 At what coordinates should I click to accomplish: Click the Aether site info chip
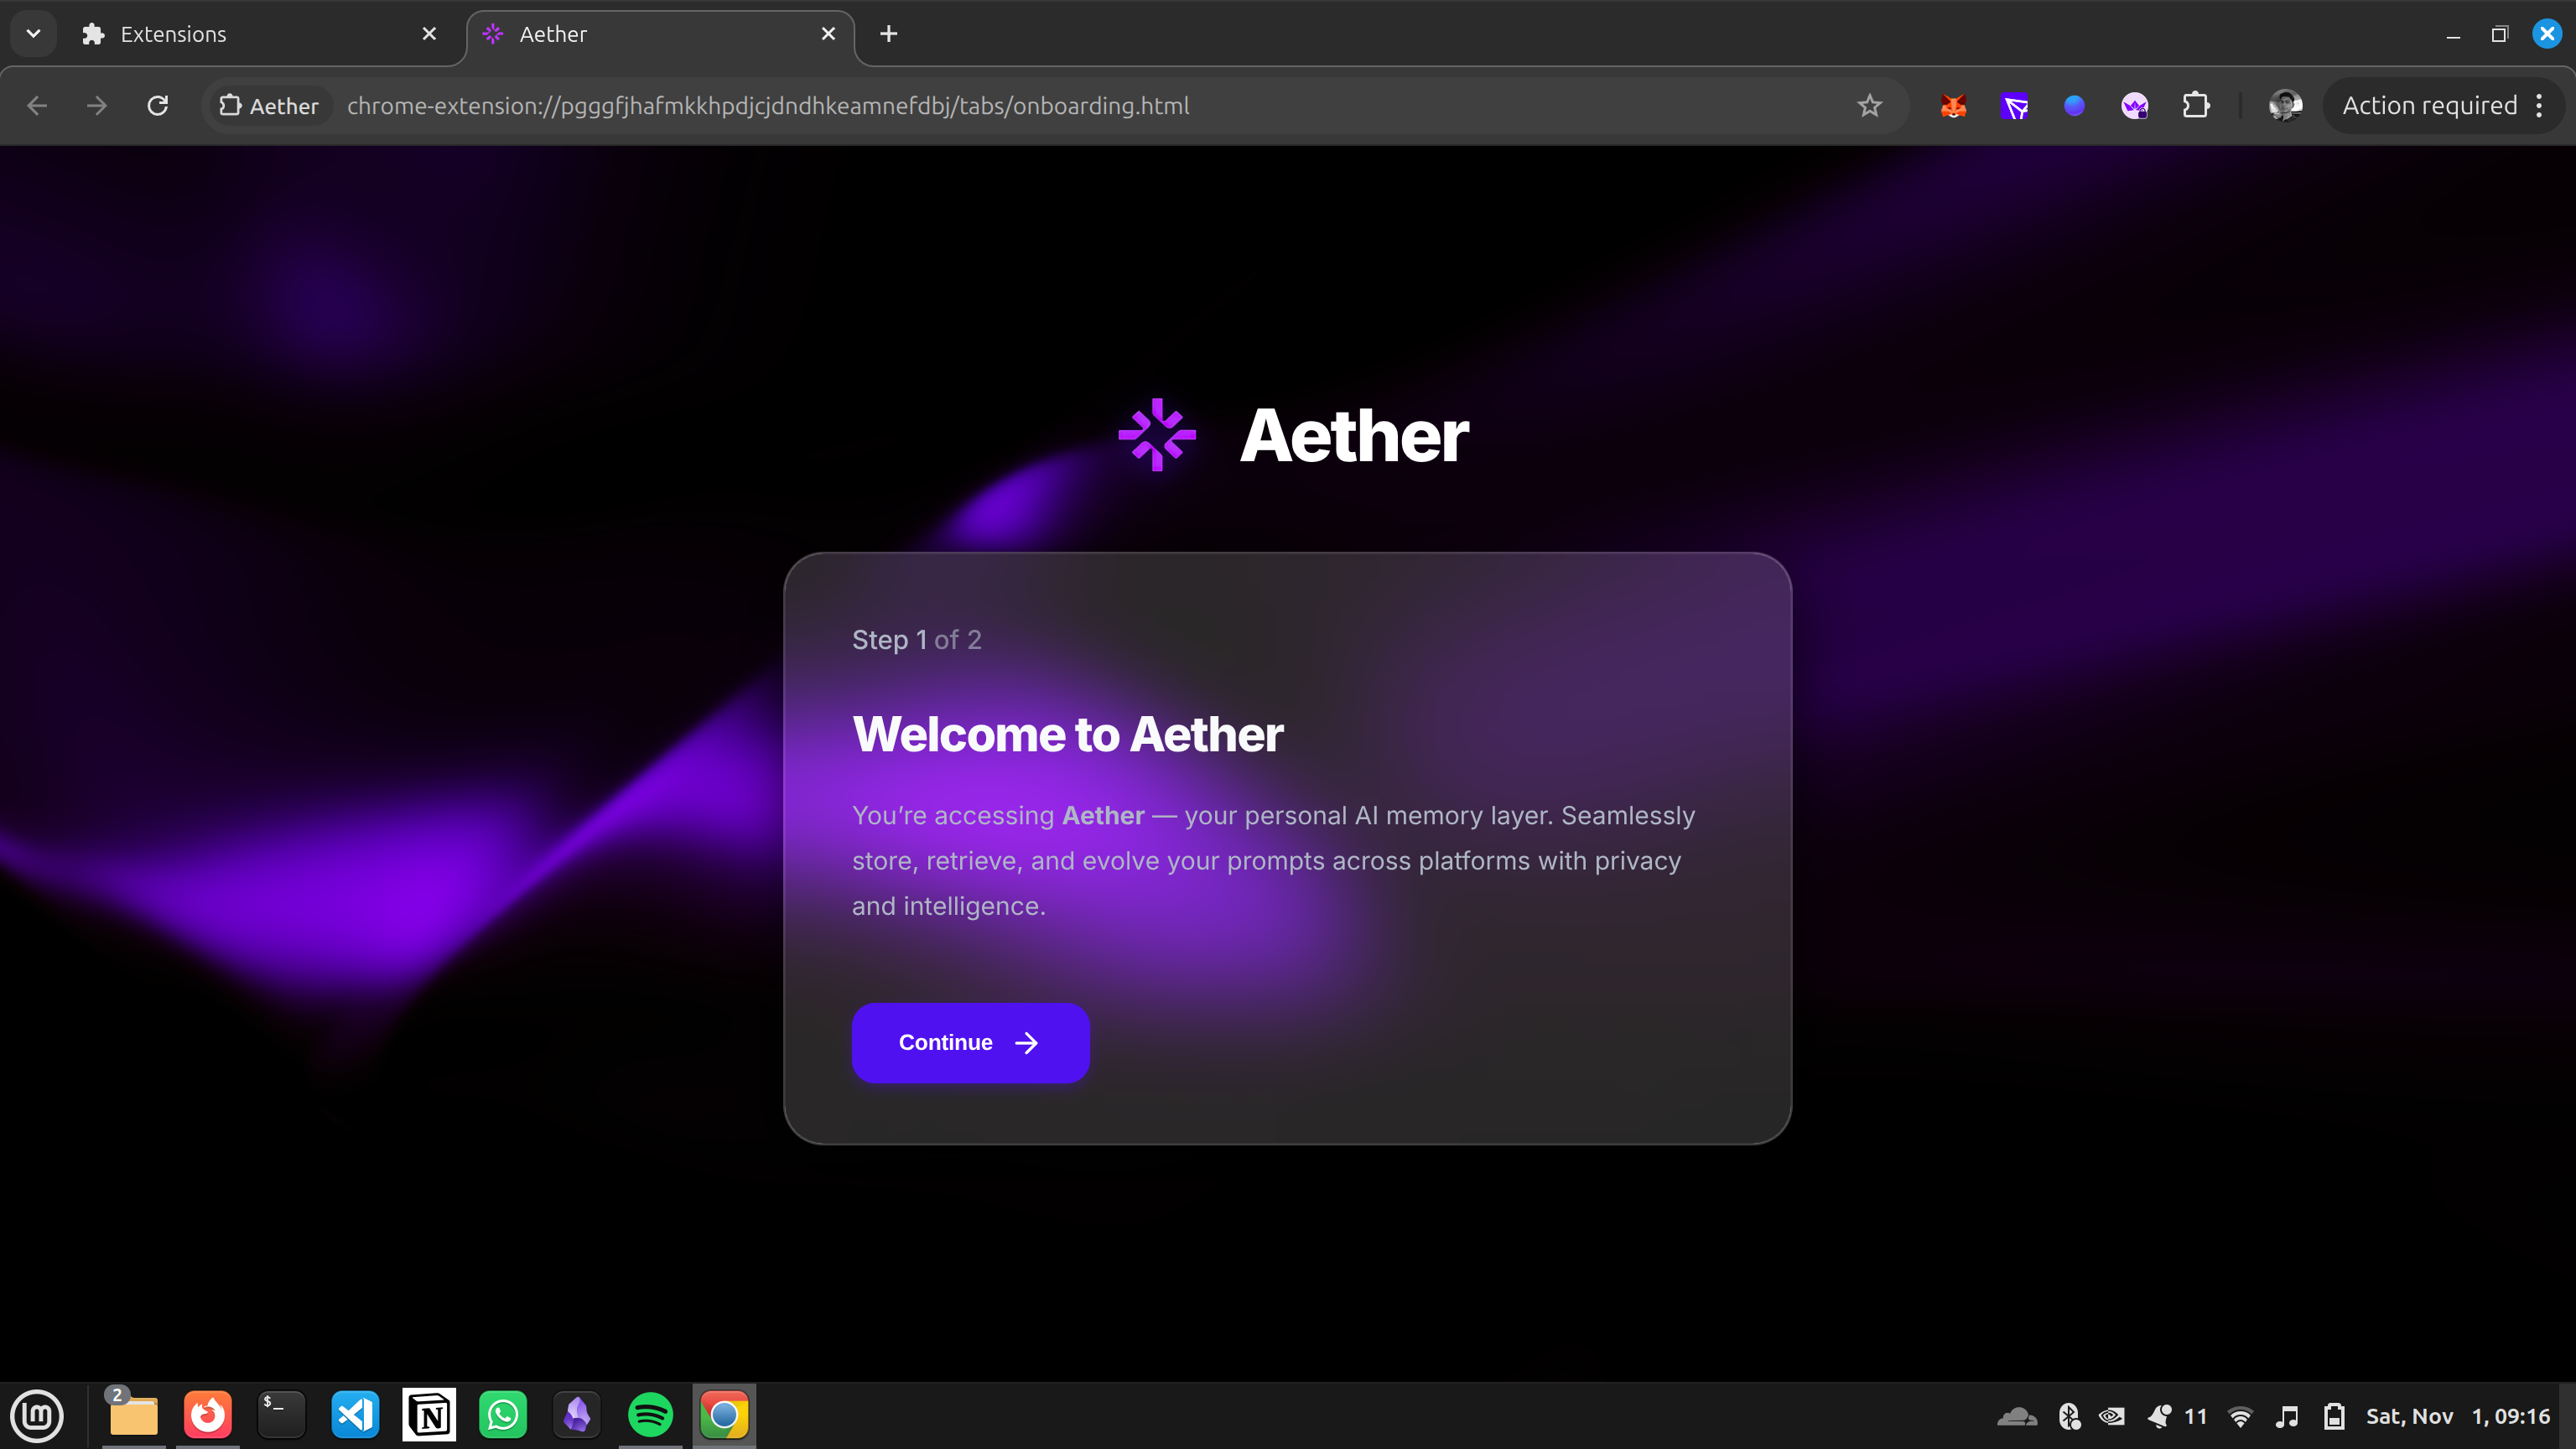(269, 106)
